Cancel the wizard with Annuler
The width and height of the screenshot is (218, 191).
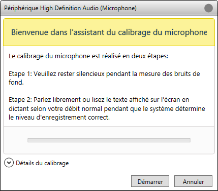[x=193, y=181]
